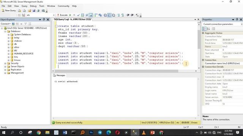243x136 pixels.
Task: Open the Current connection parameters dropdown
Action: 241,24
